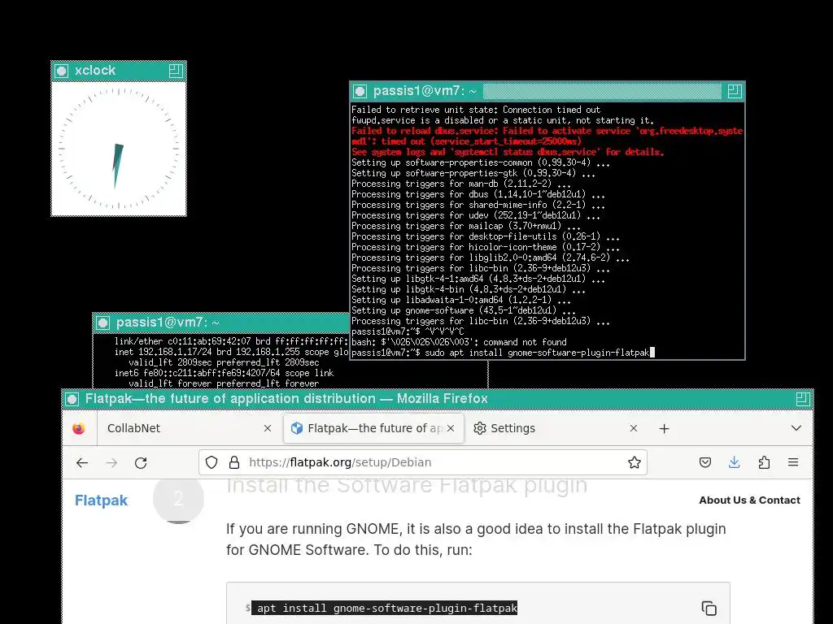The height and width of the screenshot is (624, 833).
Task: Close the Settings tab
Action: (x=633, y=428)
